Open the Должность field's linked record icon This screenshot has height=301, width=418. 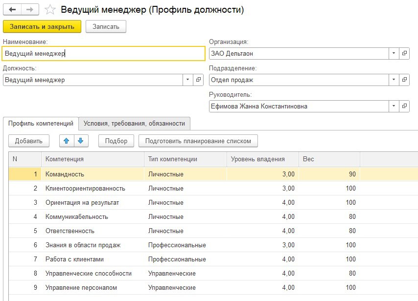click(x=199, y=80)
